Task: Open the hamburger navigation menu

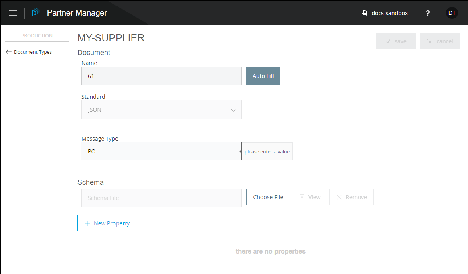Action: (x=13, y=13)
